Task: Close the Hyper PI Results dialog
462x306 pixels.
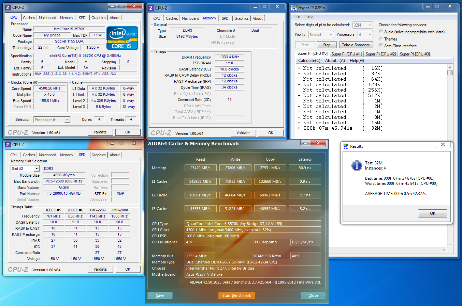Action: click(x=443, y=145)
